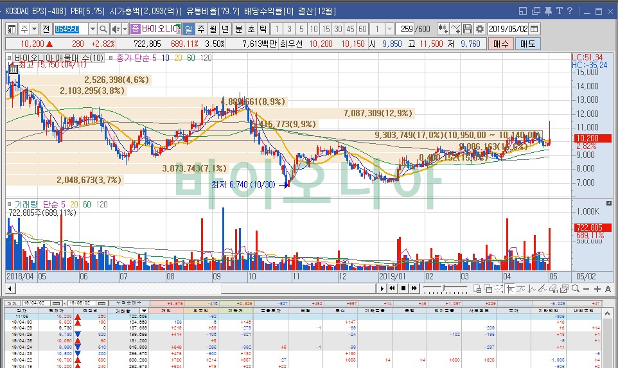Close the volume panel with the small x
The width and height of the screenshot is (618, 368).
click(x=608, y=204)
